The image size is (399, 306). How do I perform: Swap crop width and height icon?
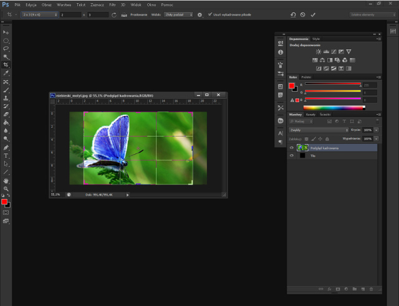click(x=114, y=15)
